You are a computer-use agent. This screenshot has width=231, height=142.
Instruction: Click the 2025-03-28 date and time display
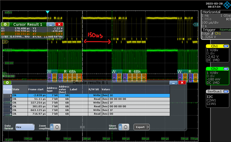214,5
